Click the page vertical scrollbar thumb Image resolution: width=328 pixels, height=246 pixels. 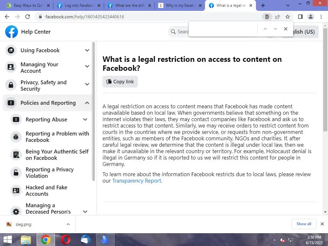point(325,79)
